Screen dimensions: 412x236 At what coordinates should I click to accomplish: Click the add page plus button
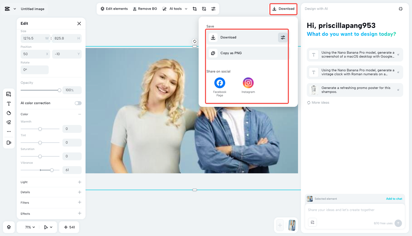(280, 225)
